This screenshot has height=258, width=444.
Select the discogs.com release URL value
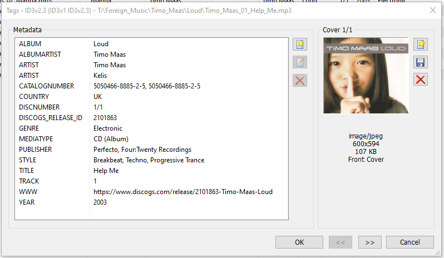[x=183, y=191]
